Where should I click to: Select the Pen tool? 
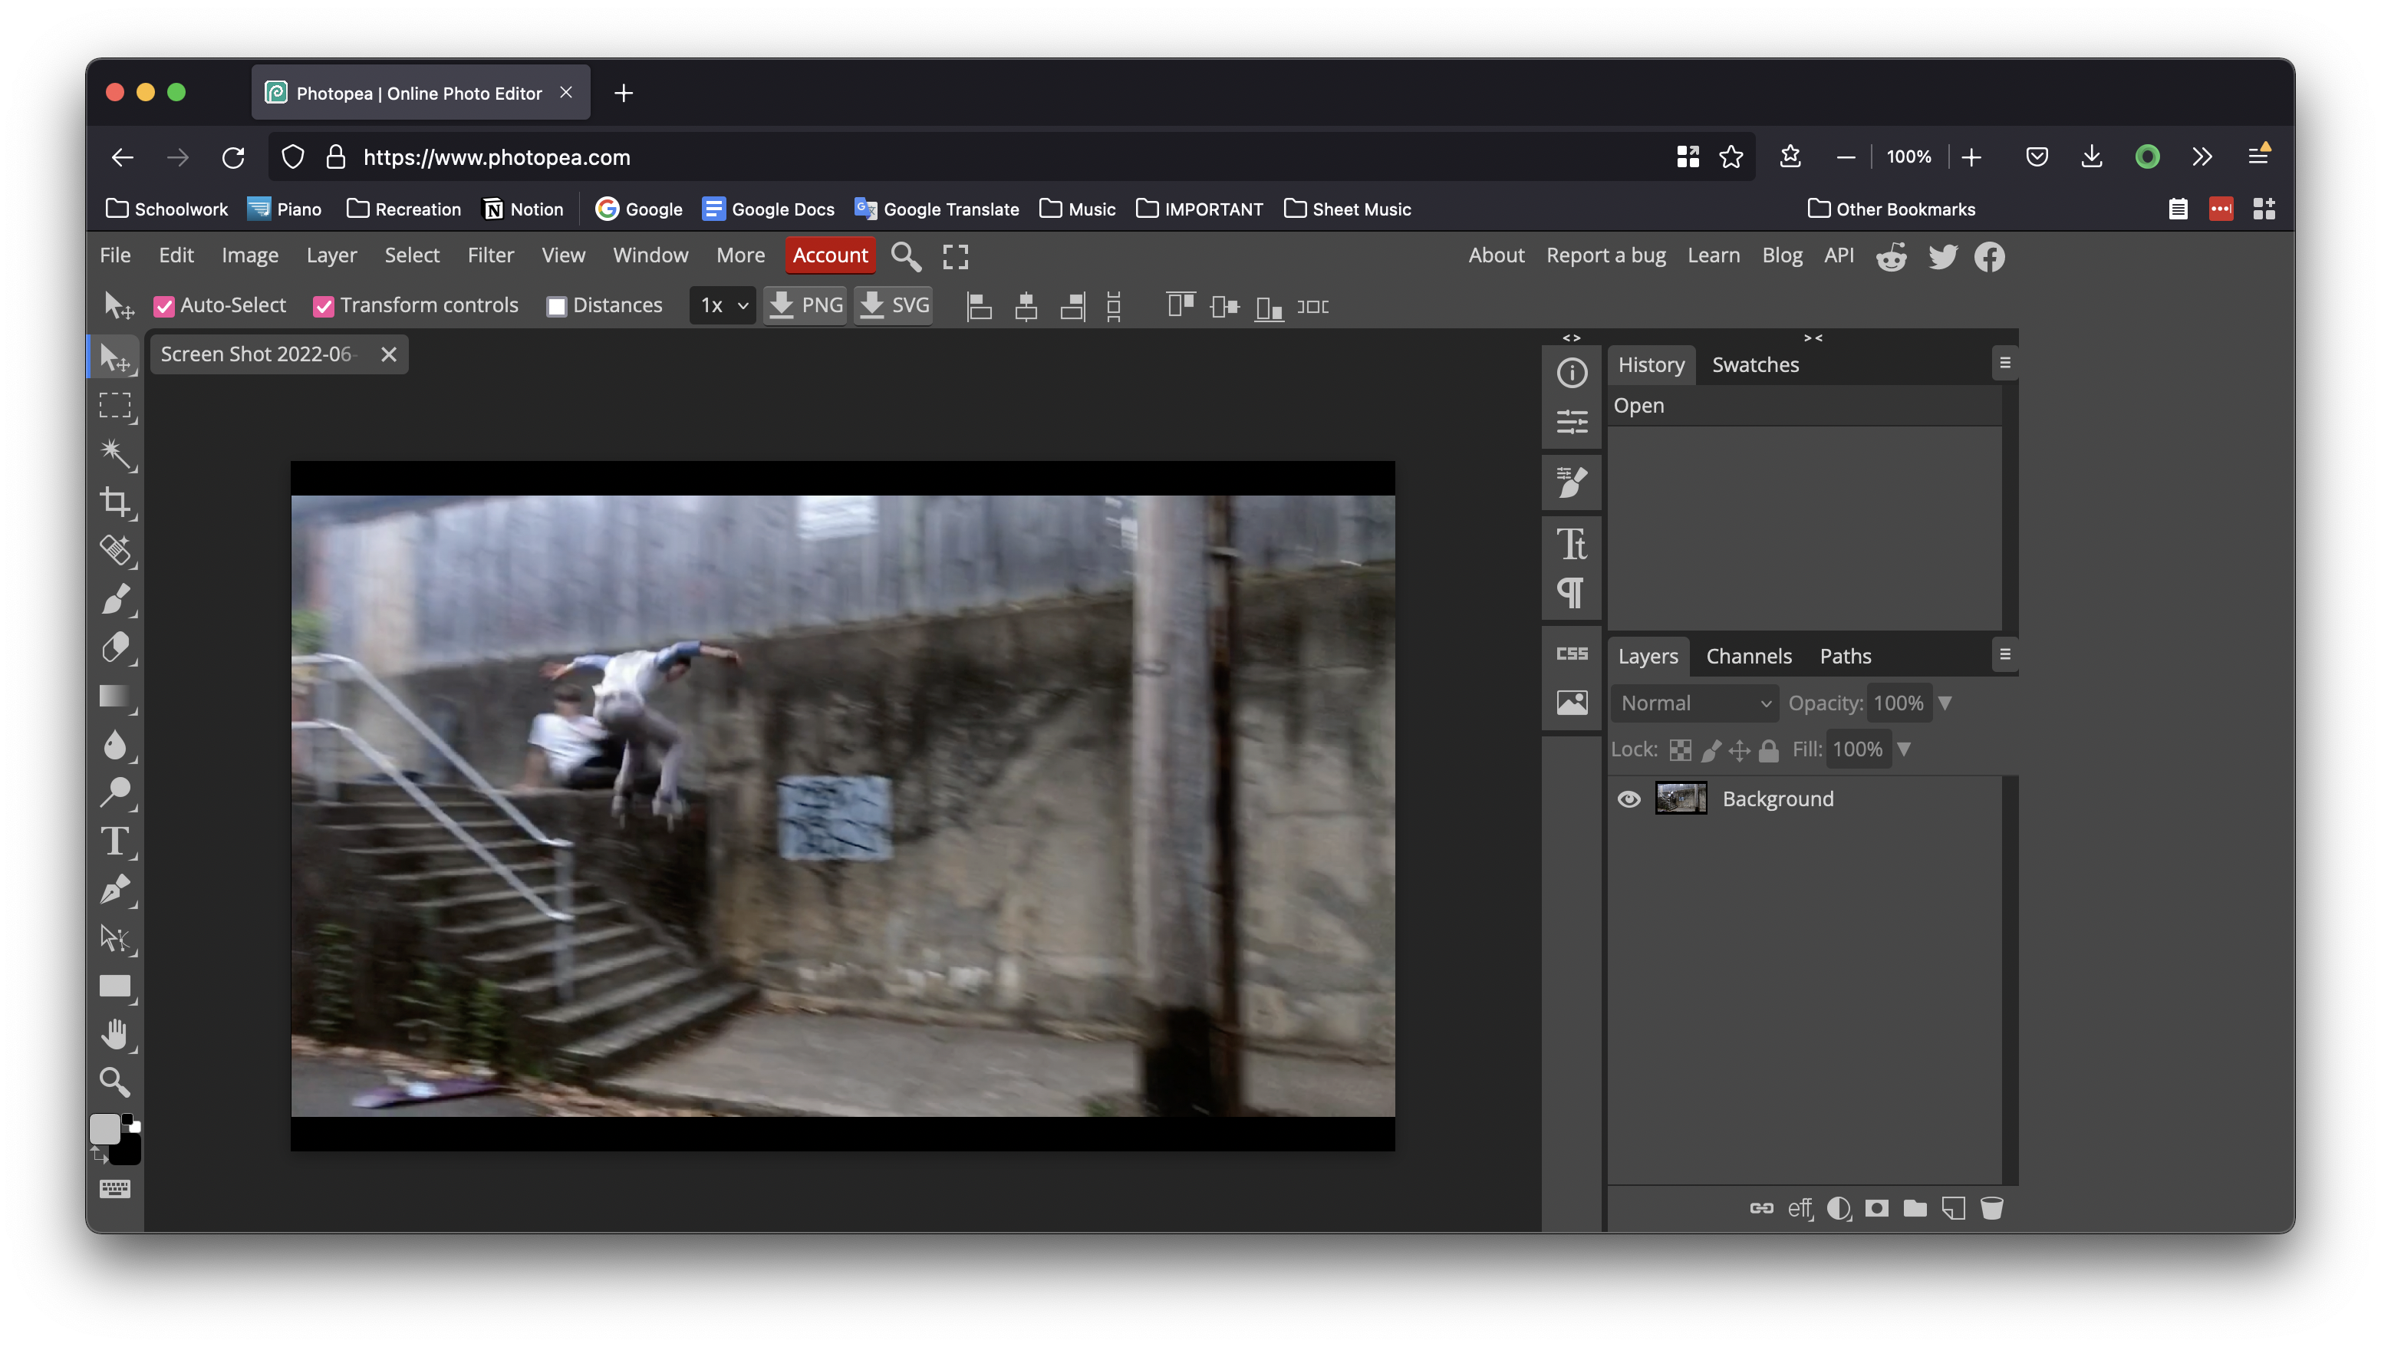116,889
